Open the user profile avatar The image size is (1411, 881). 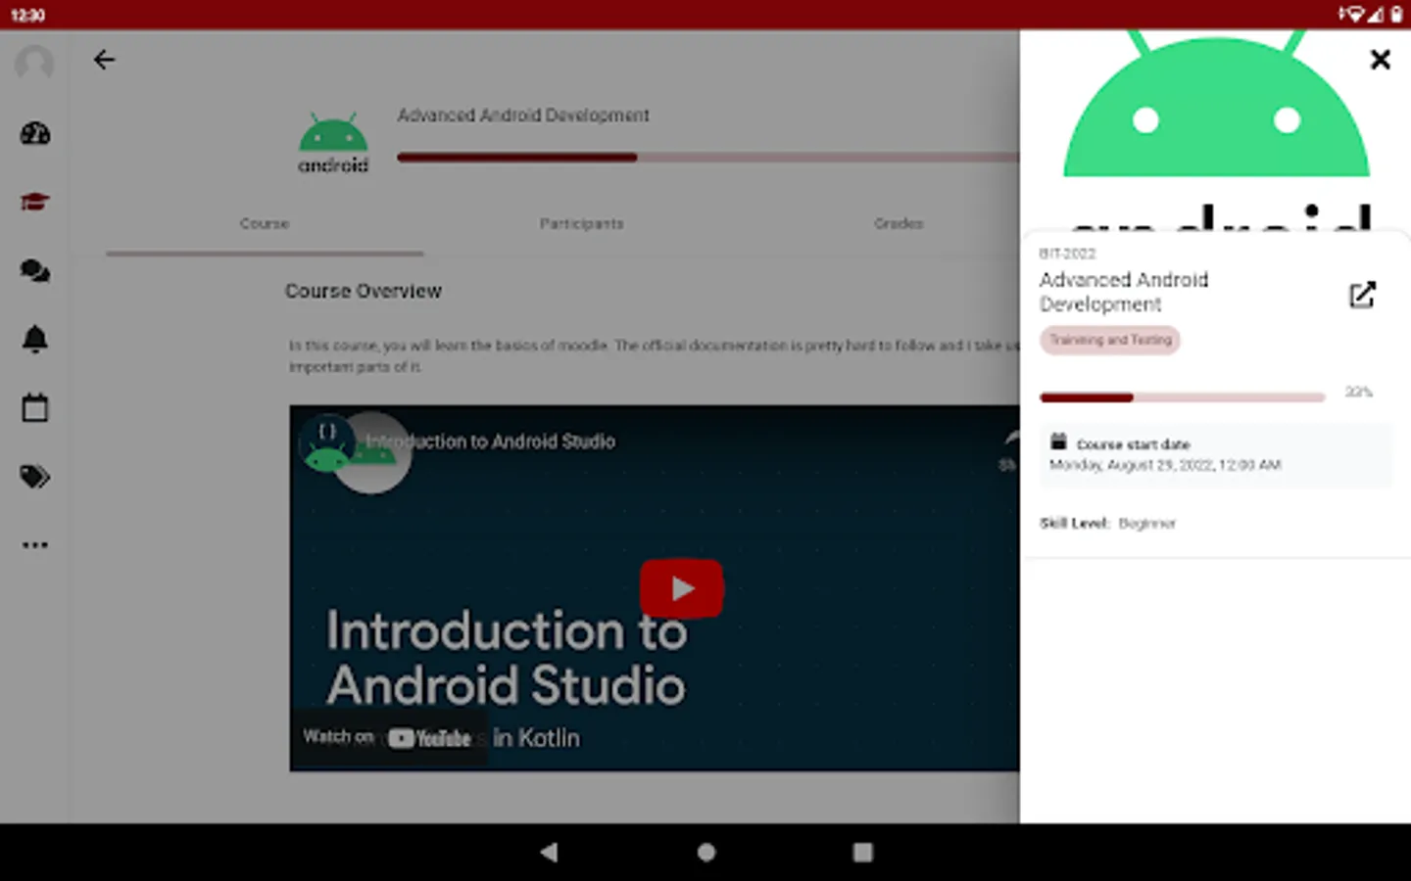tap(34, 64)
